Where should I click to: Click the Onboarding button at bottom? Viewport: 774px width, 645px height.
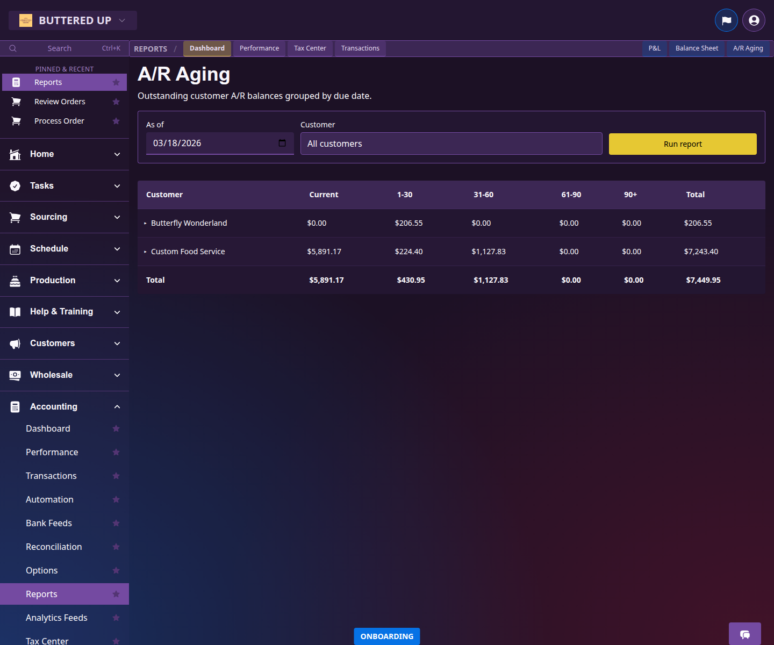point(386,636)
